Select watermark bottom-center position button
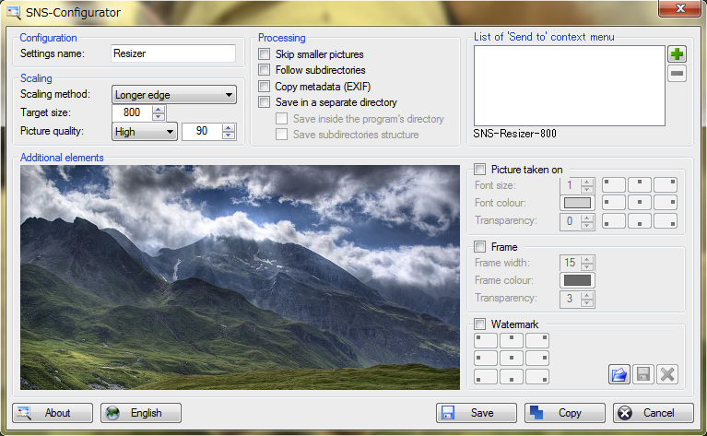The image size is (707, 436). tap(512, 376)
